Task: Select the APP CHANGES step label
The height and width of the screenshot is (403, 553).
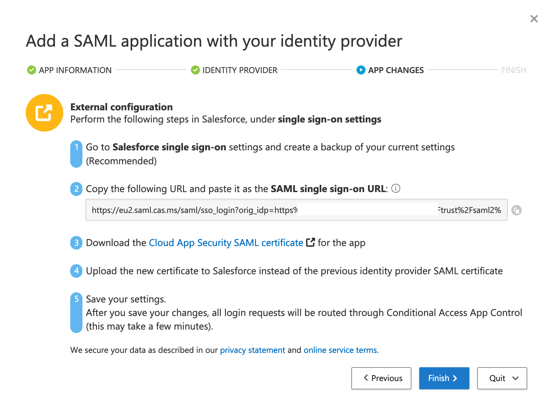Action: [396, 70]
